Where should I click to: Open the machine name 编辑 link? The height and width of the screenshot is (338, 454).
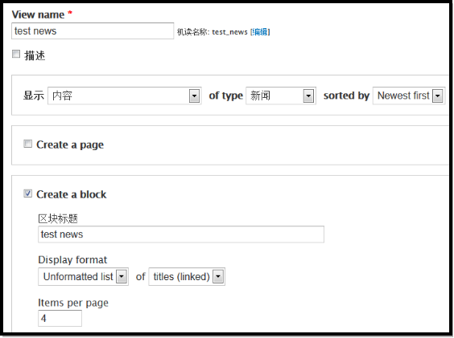tap(260, 32)
